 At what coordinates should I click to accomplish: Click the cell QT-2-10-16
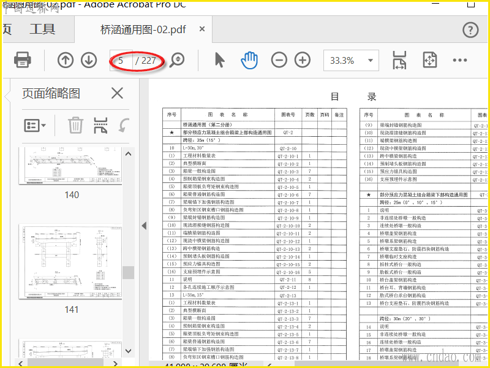coord(288,272)
